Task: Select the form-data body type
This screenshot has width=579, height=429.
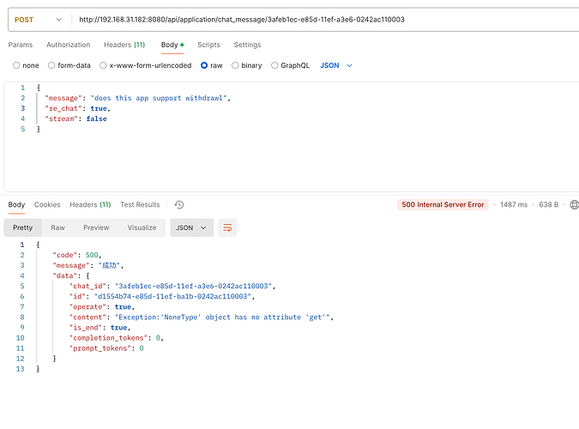Action: pyautogui.click(x=69, y=65)
